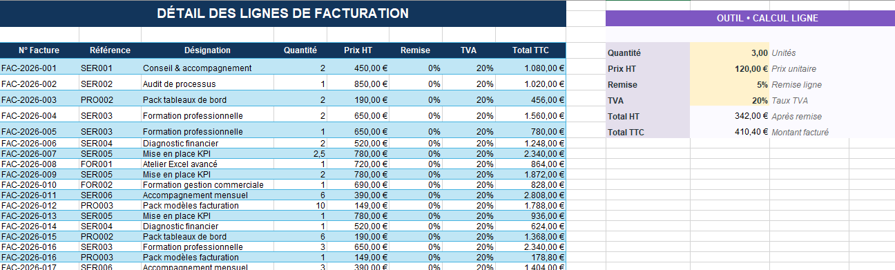The height and width of the screenshot is (270, 895).
Task: Select invoice cell FAC-2026-001
Action: coord(39,68)
